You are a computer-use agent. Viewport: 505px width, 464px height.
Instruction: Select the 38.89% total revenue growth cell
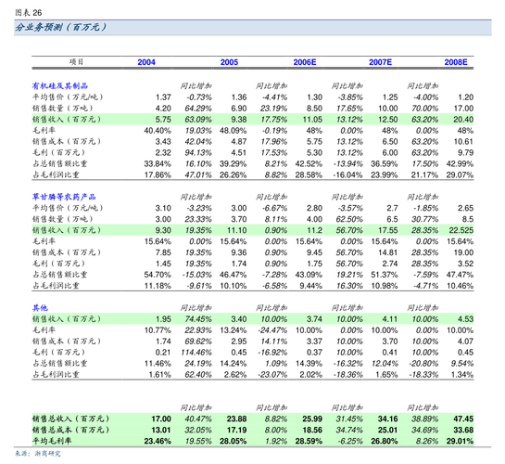point(424,419)
